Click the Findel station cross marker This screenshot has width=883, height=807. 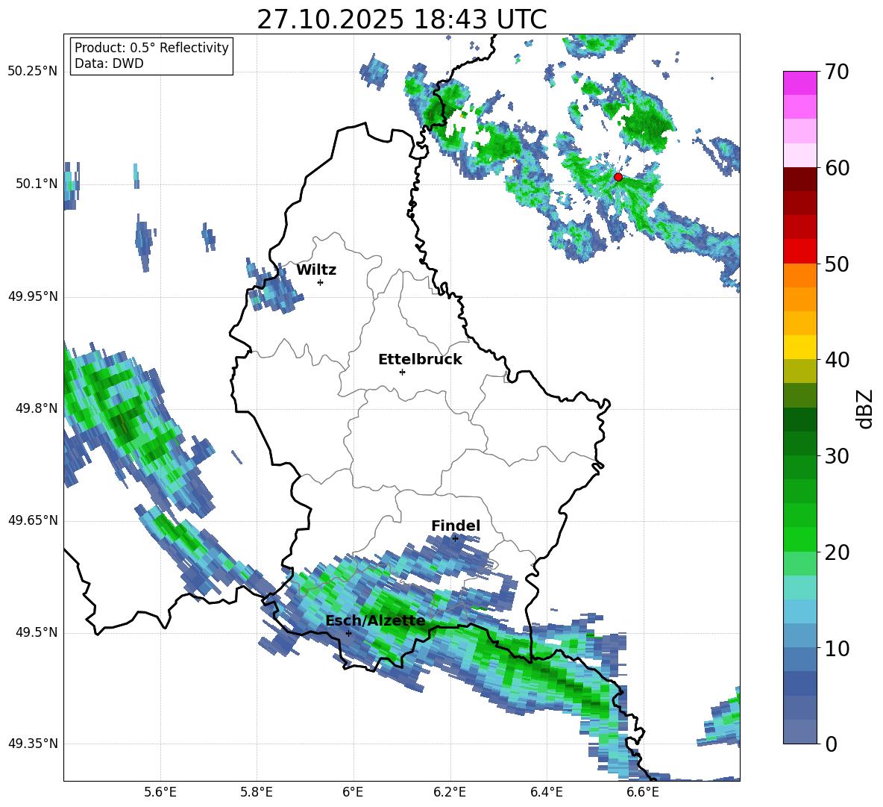click(455, 538)
